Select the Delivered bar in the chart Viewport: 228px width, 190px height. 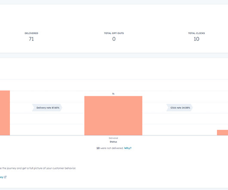click(x=113, y=116)
